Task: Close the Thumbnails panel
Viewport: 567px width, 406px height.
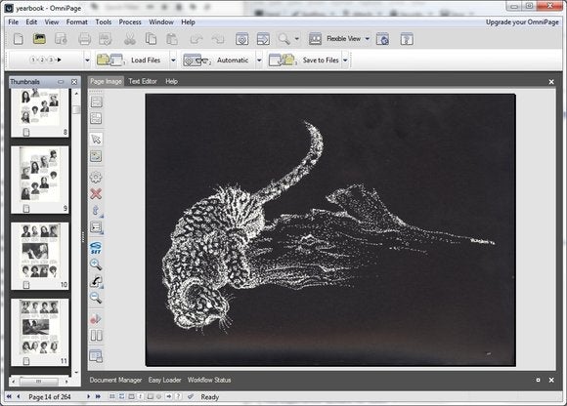Action: coord(74,82)
